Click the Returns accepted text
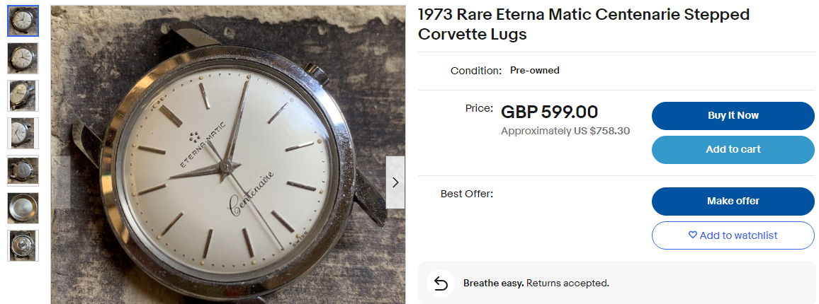 coord(567,283)
